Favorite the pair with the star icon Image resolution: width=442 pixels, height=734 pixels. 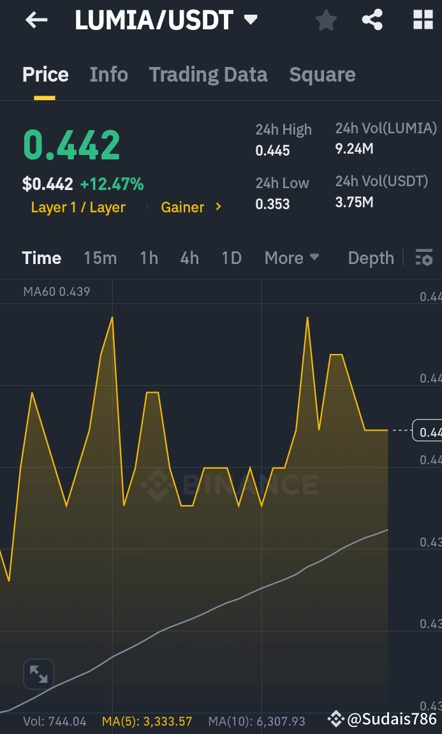click(x=326, y=20)
